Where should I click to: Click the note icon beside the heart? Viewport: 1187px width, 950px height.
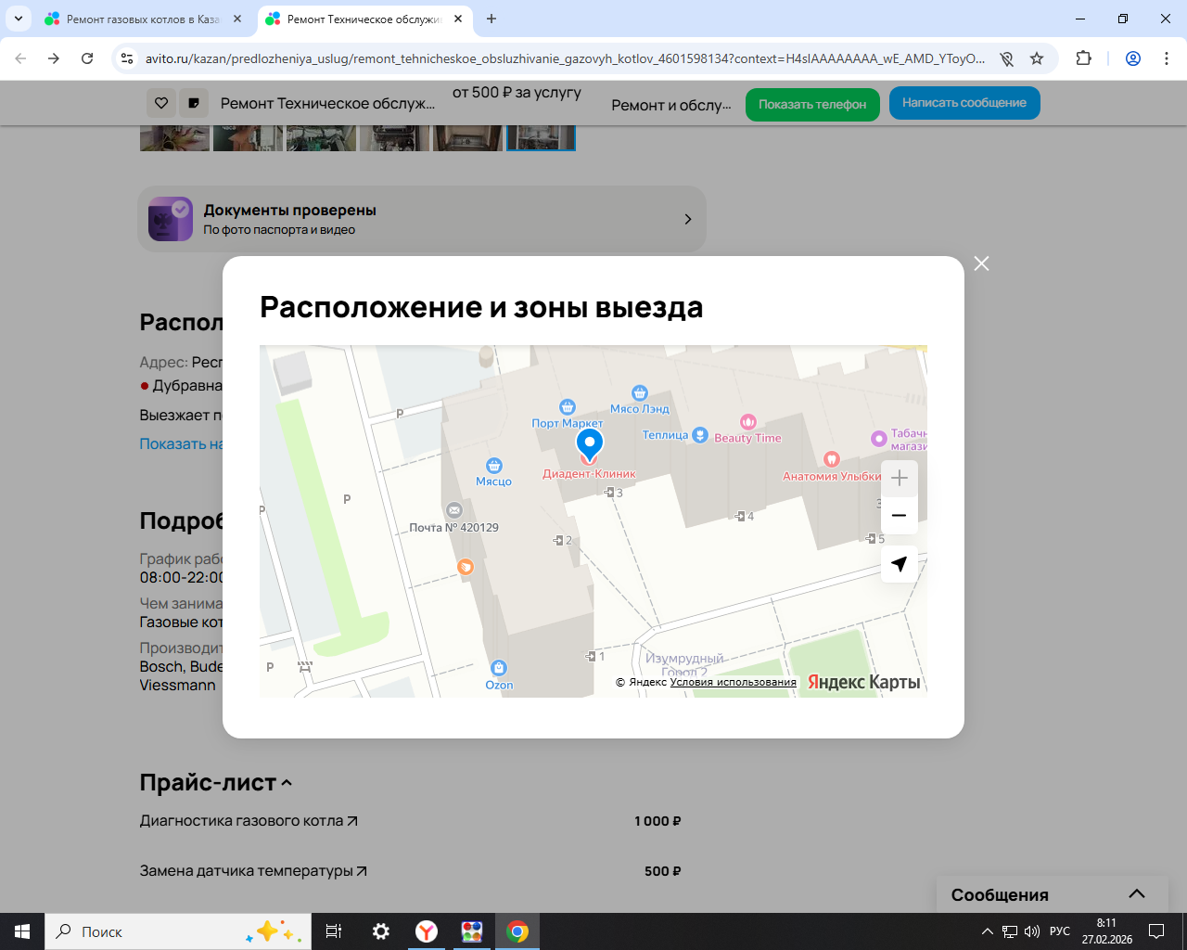tap(194, 103)
